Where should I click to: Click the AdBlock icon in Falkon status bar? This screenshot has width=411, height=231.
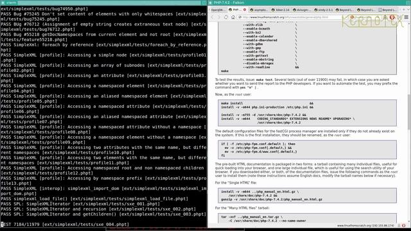pyautogui.click(x=404, y=225)
